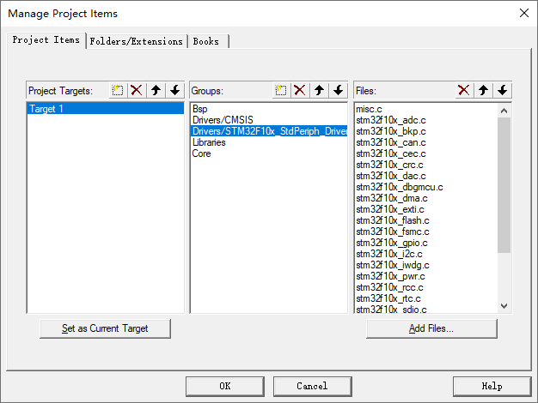The height and width of the screenshot is (403, 538).
Task: Select the Bsp group
Action: click(x=269, y=109)
